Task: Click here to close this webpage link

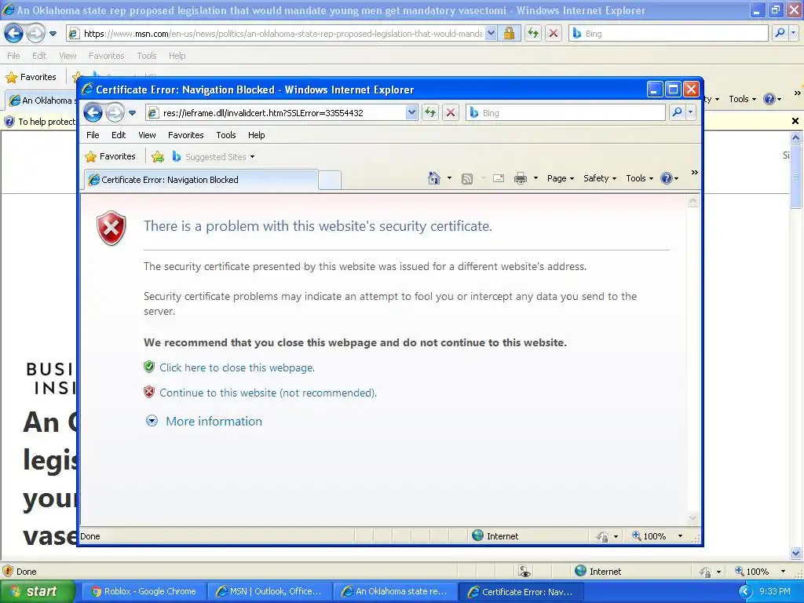Action: (237, 367)
